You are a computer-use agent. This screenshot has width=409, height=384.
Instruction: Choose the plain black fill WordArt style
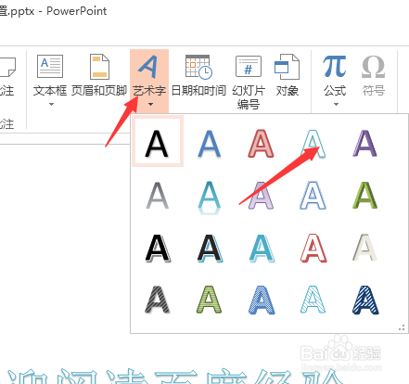coord(158,143)
